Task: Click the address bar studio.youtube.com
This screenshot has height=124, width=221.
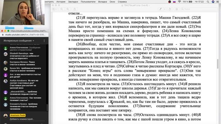Action: (x=25, y=34)
